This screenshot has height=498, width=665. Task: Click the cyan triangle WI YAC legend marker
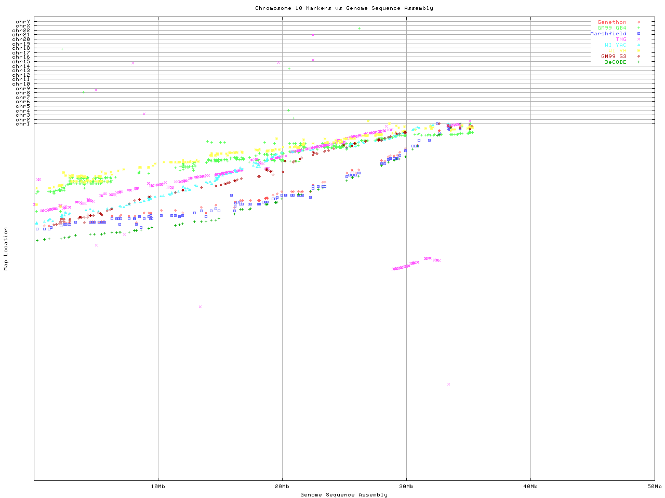click(639, 45)
